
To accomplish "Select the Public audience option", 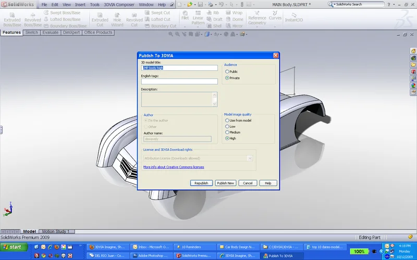I will [x=227, y=71].
